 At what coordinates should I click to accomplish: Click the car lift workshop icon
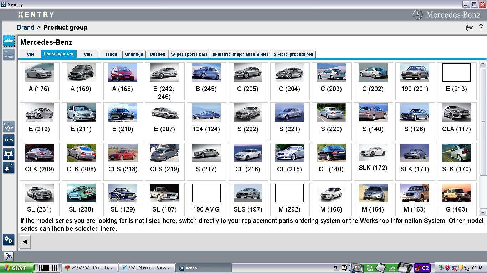pos(9,154)
